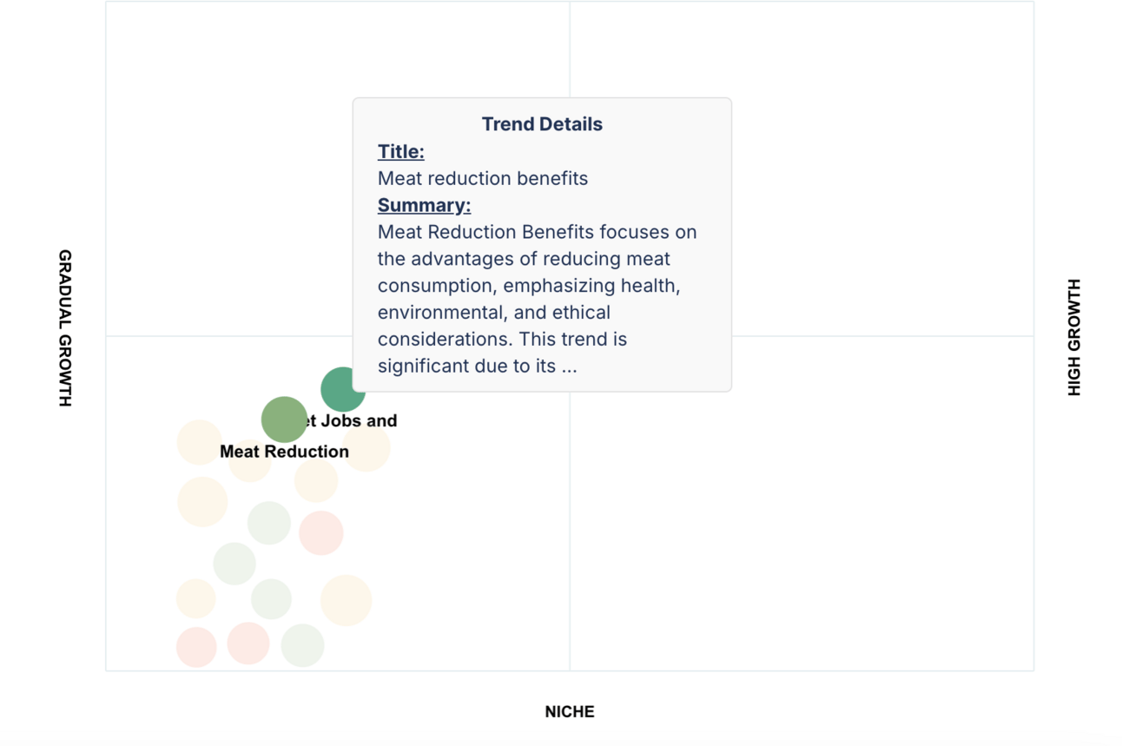
Task: Click the NICHE axis label
Action: click(570, 712)
